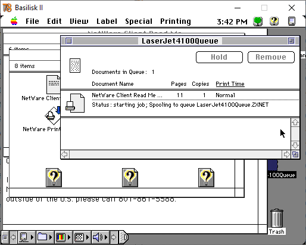306x245 pixels.
Task: Click the queue scroll right arrow
Action: coord(286,154)
